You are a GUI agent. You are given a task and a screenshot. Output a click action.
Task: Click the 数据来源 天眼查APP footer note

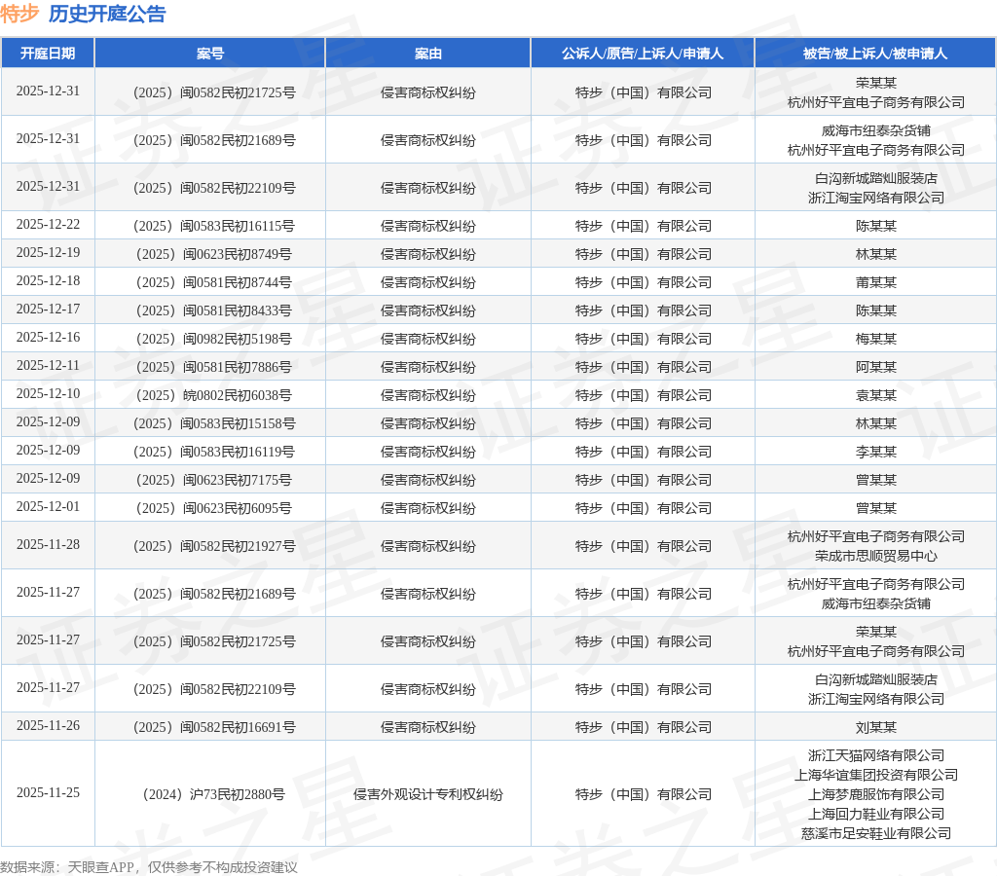[149, 867]
